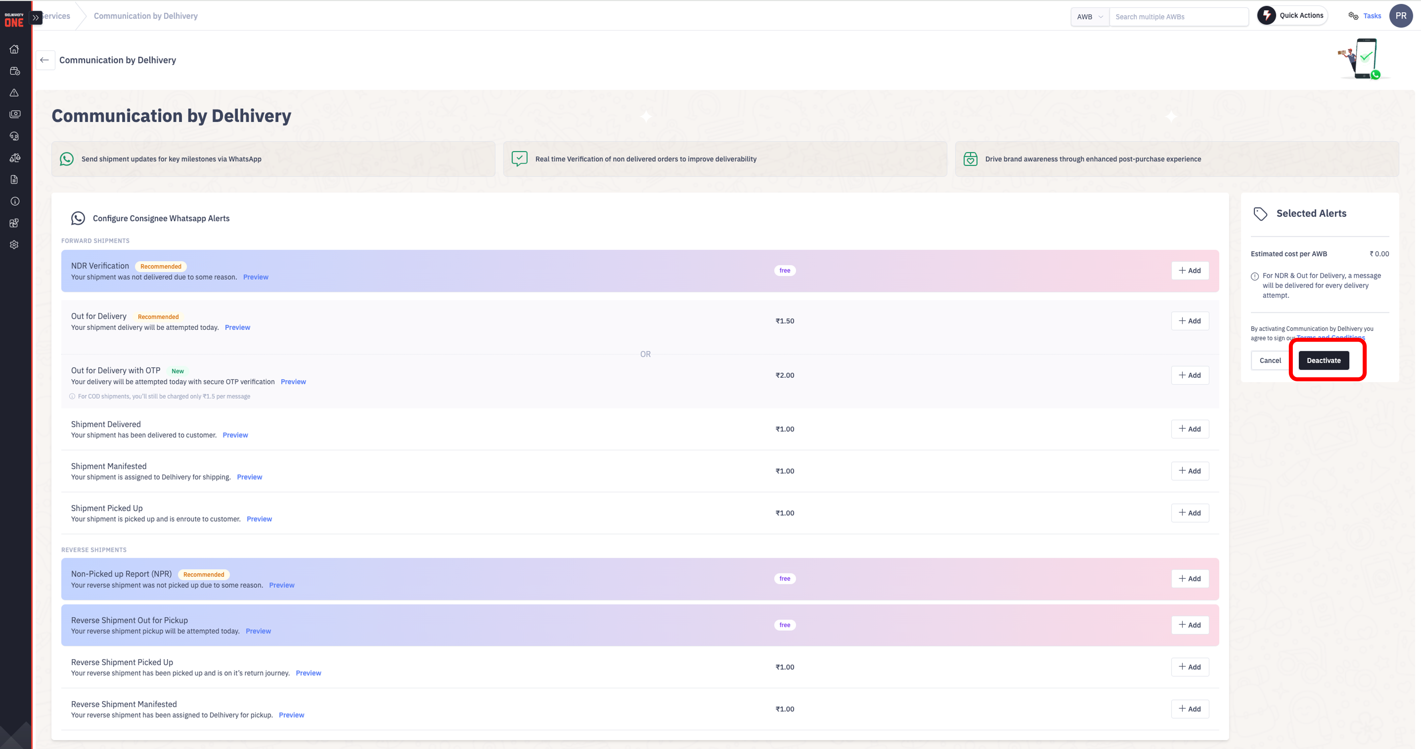Viewport: 1421px width, 749px height.
Task: Click the ₹2.00 price for OTP delivery
Action: (x=784, y=376)
